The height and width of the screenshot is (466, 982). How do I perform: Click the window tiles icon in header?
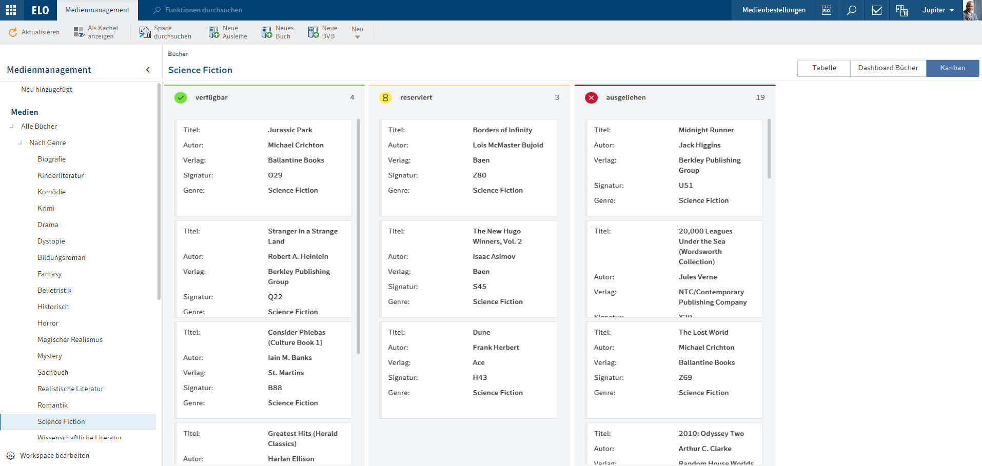click(902, 10)
